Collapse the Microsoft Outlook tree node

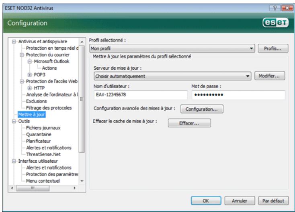point(29,61)
